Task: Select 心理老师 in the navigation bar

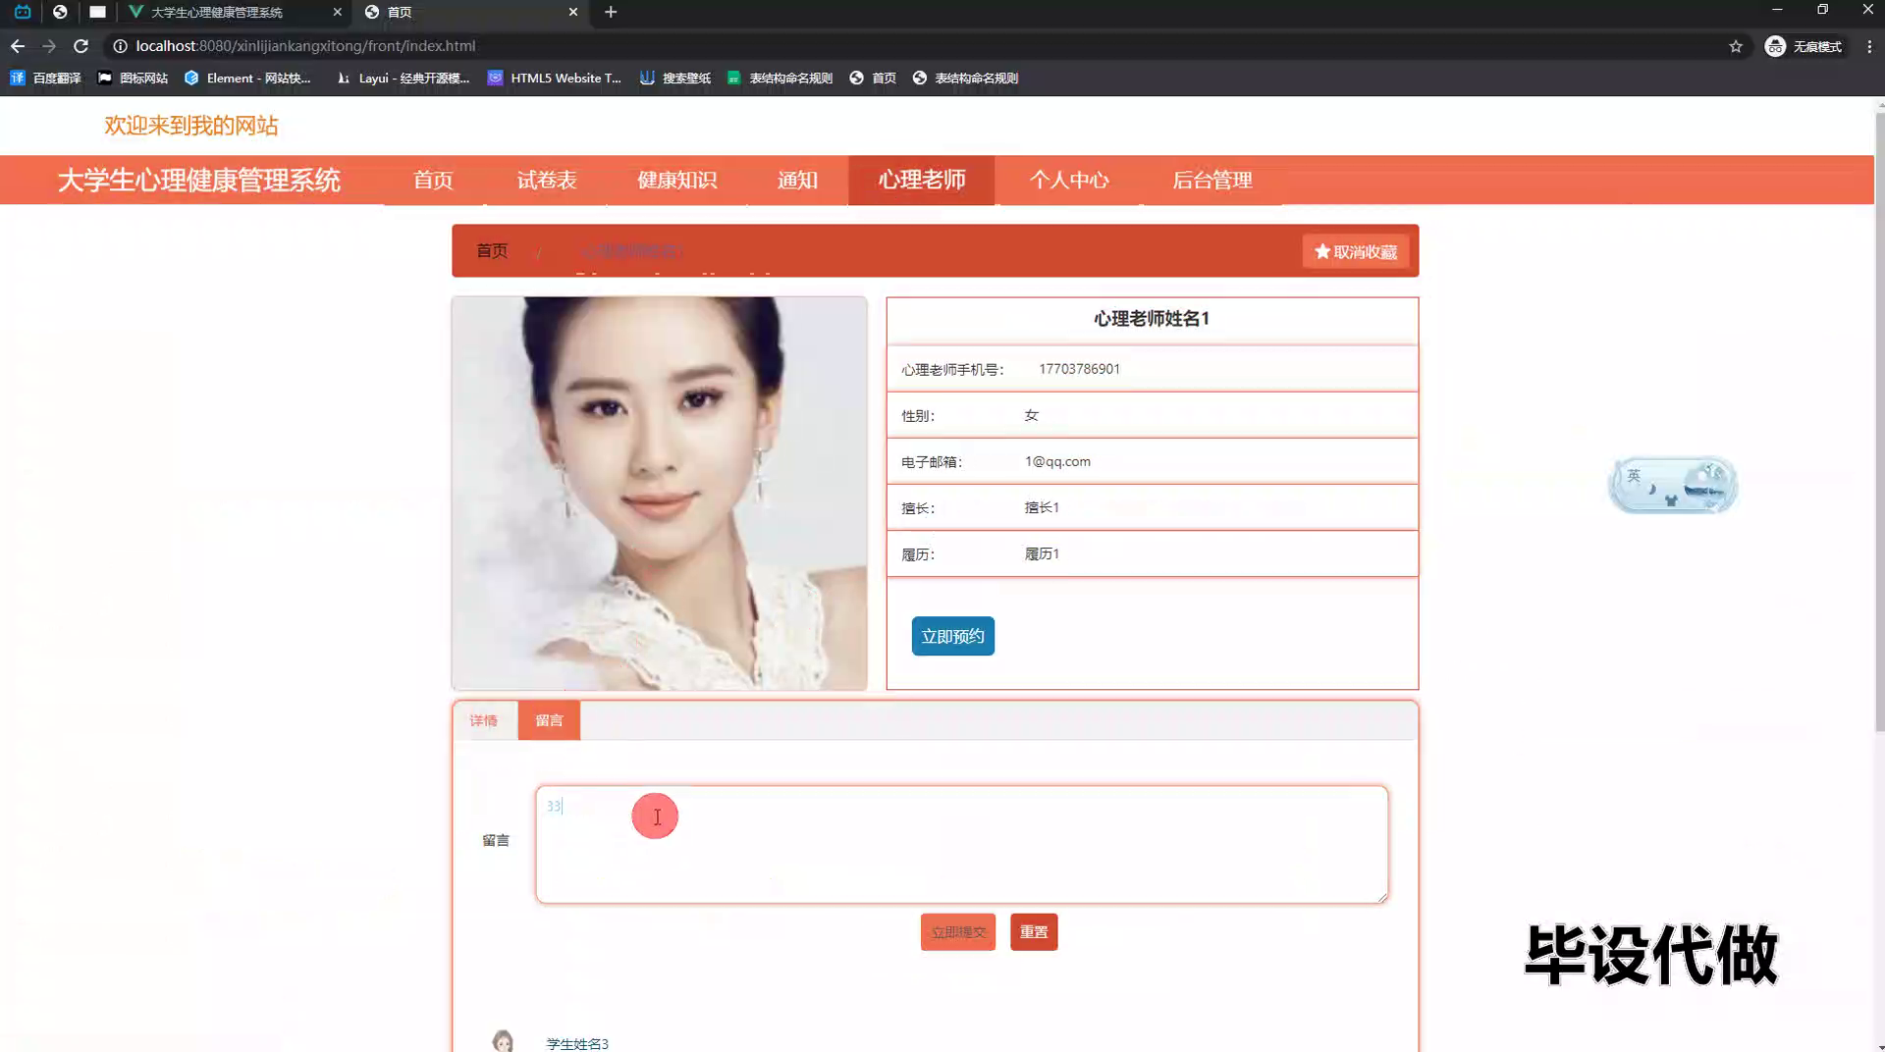Action: tap(921, 180)
